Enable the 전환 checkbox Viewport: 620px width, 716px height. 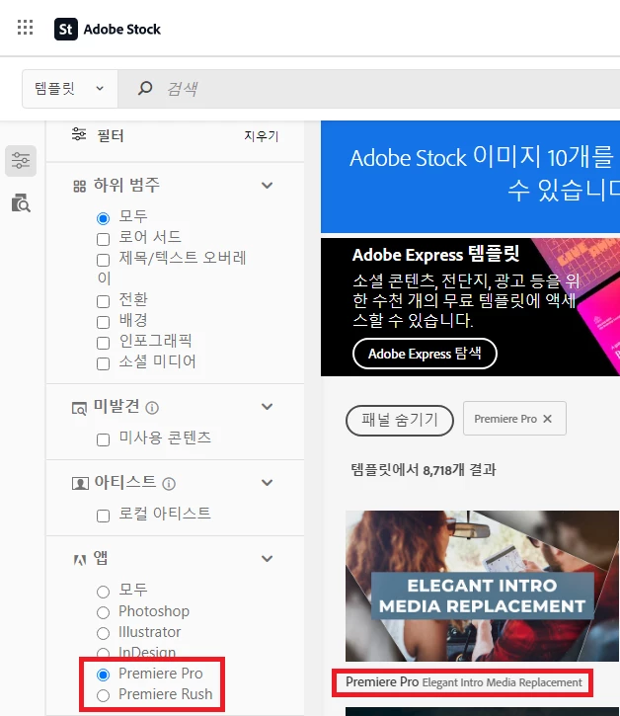(104, 301)
